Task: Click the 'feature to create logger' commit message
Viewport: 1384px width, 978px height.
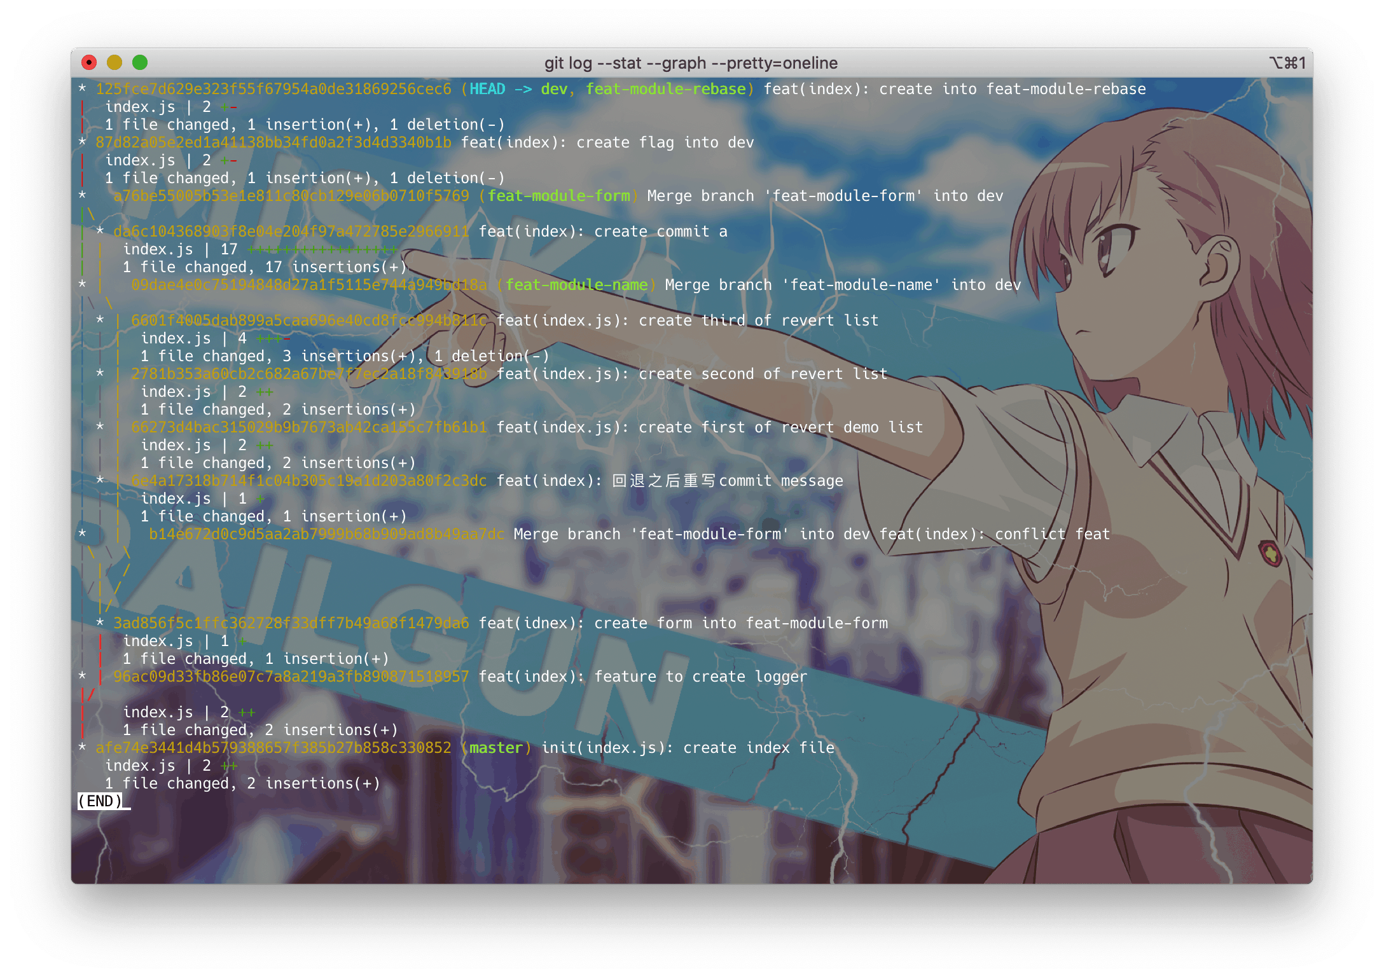Action: click(x=700, y=677)
